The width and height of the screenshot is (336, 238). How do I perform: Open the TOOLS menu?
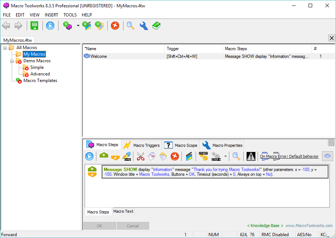click(x=70, y=15)
